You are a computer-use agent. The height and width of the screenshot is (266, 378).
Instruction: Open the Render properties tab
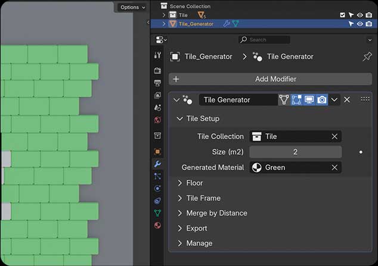[157, 70]
